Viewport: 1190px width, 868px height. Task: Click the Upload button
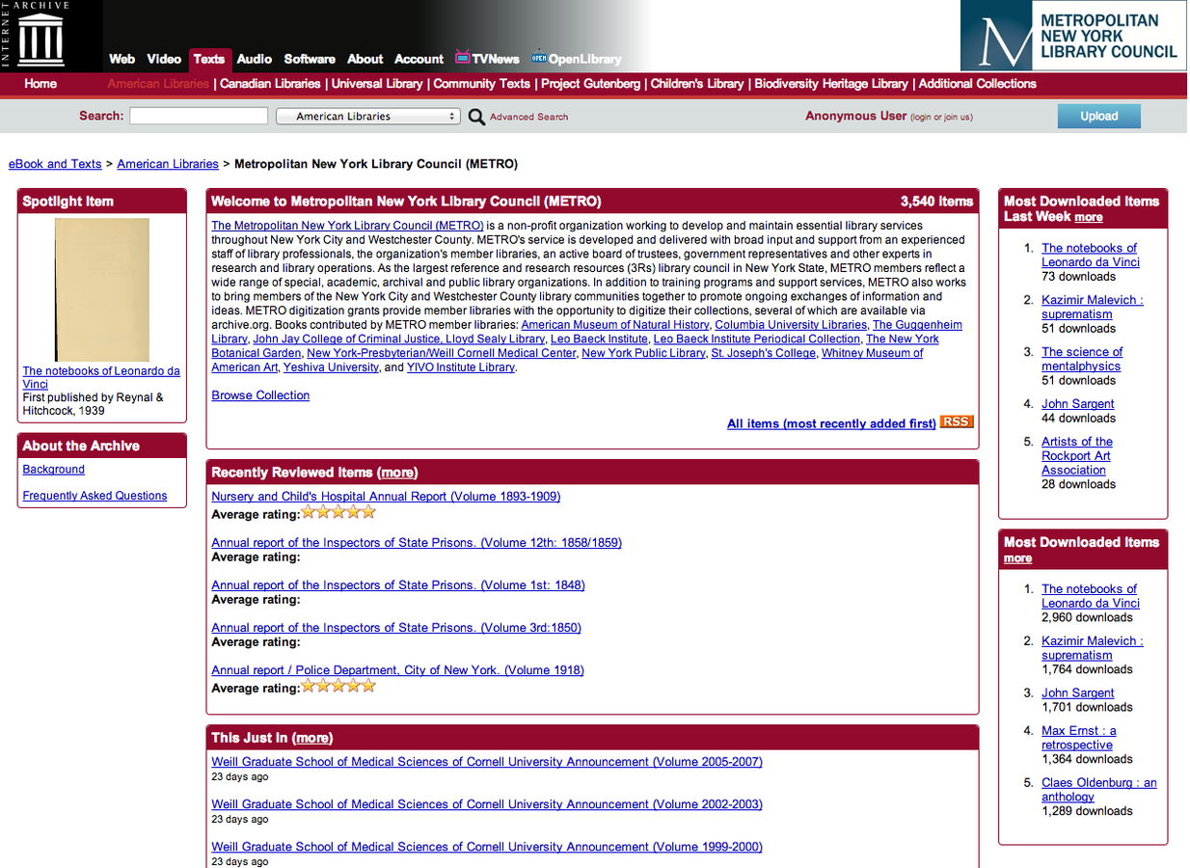(x=1098, y=116)
